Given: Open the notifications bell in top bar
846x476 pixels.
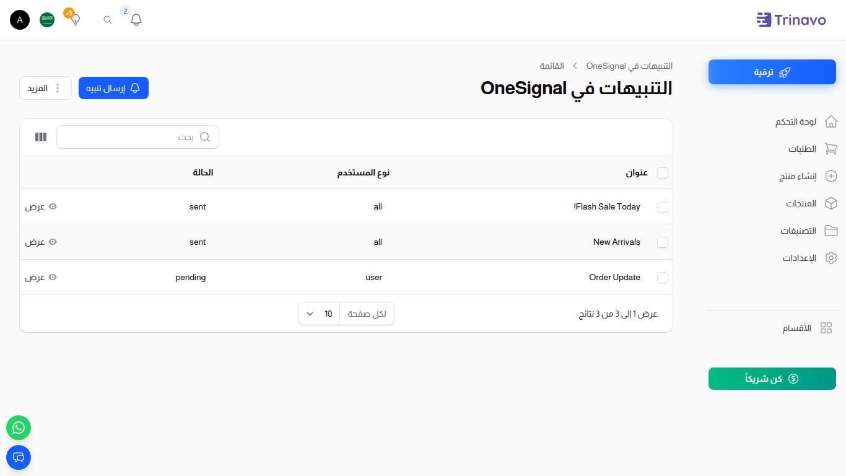Looking at the screenshot, I should [136, 20].
